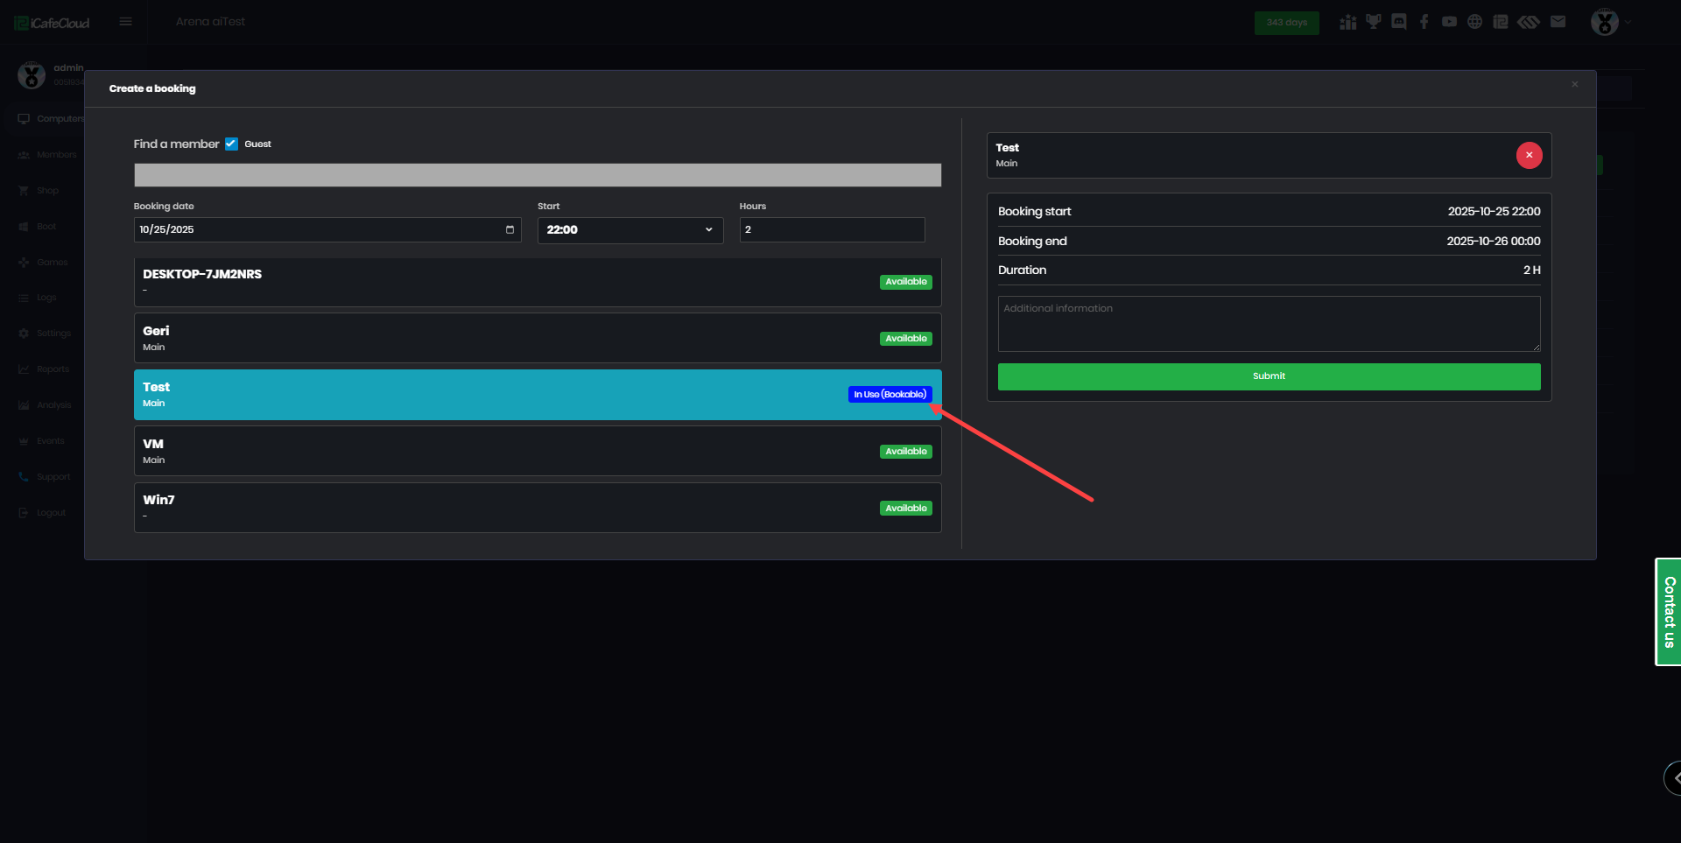Click the Hours input field

[832, 229]
